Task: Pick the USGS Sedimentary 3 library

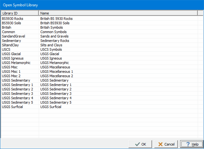Action: (17, 94)
